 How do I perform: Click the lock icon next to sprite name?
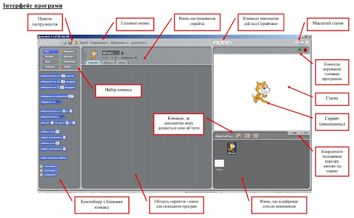(x=122, y=53)
